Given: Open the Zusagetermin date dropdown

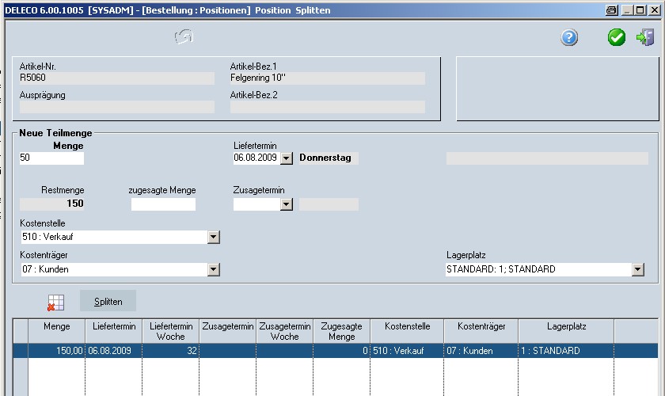Looking at the screenshot, I should (287, 204).
